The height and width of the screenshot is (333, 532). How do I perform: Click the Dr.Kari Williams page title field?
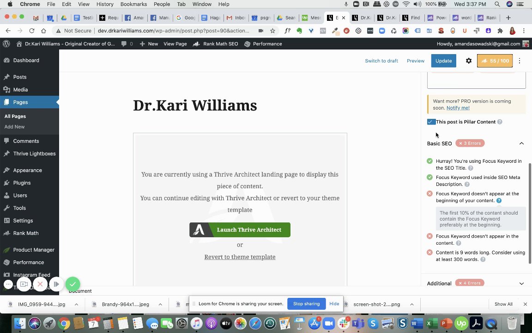195,105
